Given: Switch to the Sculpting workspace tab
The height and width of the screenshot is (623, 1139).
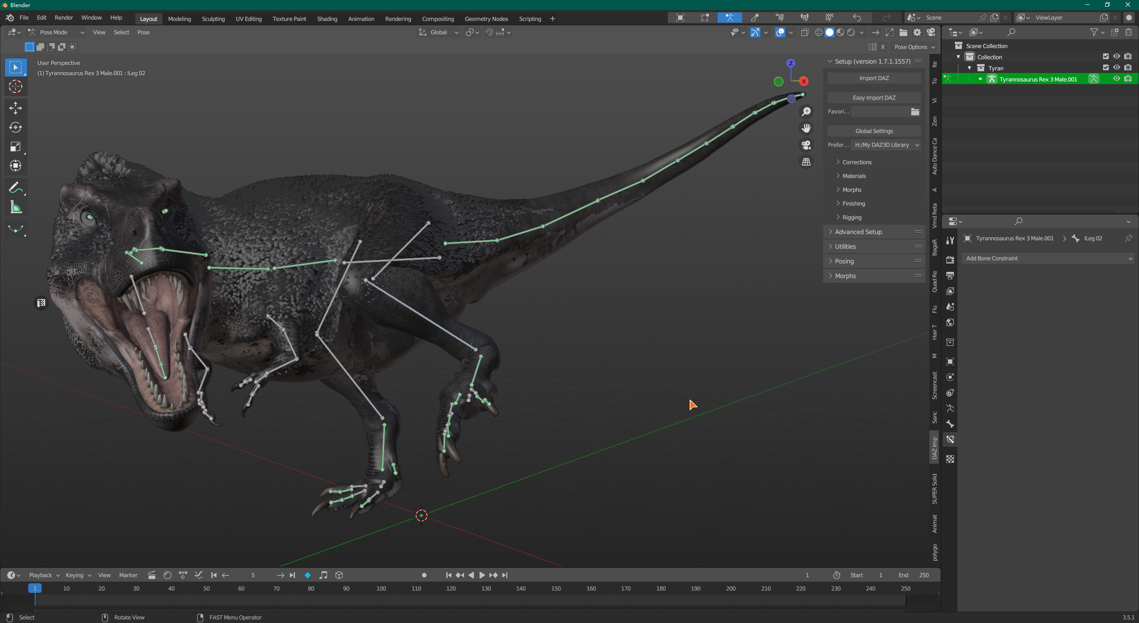Looking at the screenshot, I should [213, 19].
